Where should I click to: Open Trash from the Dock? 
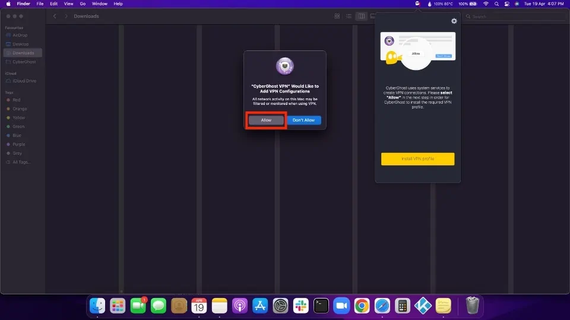pos(473,306)
